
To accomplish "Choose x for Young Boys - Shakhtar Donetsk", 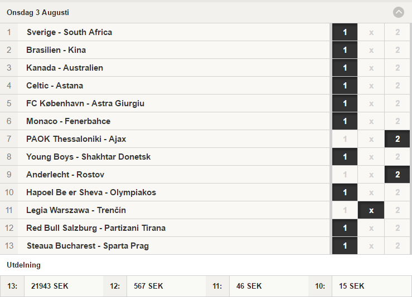I will coord(371,157).
